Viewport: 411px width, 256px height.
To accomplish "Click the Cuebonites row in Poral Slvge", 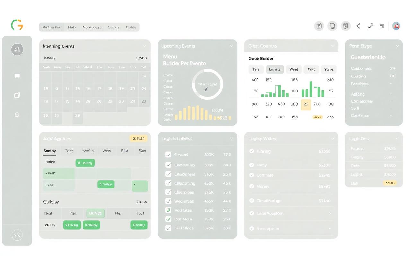I will click(x=373, y=68).
